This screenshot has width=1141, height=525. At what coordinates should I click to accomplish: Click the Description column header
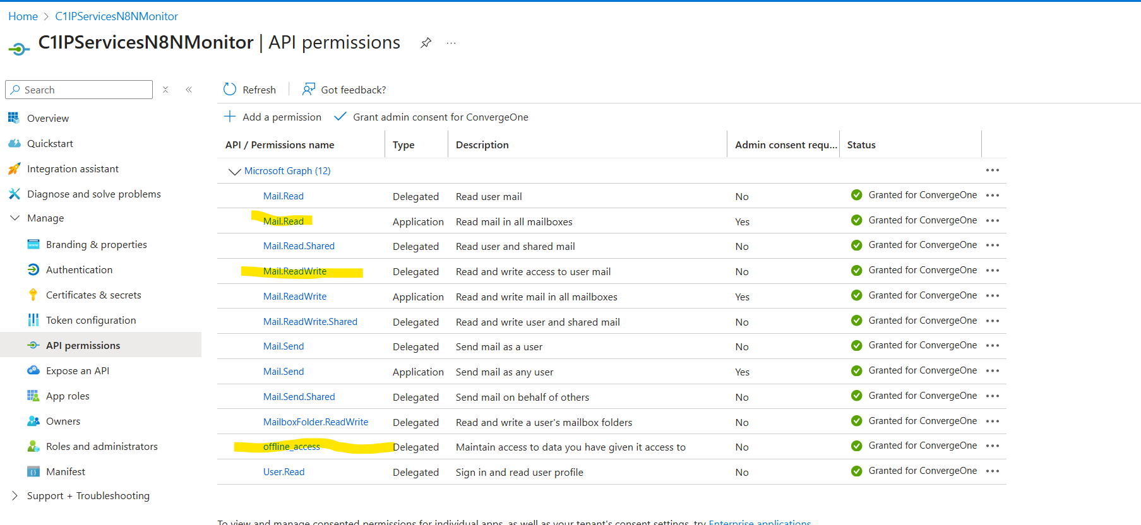[x=482, y=145]
